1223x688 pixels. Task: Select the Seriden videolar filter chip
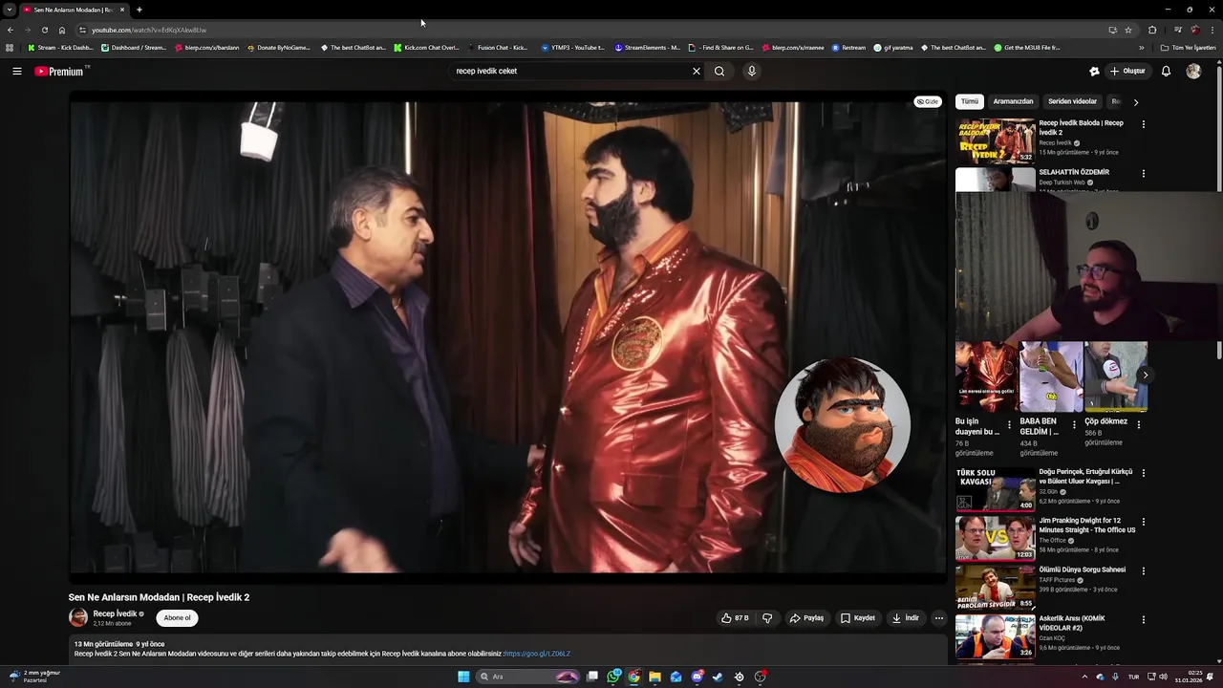coord(1072,101)
